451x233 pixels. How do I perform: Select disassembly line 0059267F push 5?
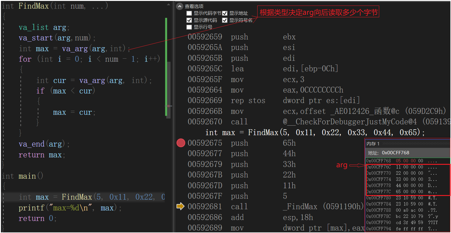(238, 196)
